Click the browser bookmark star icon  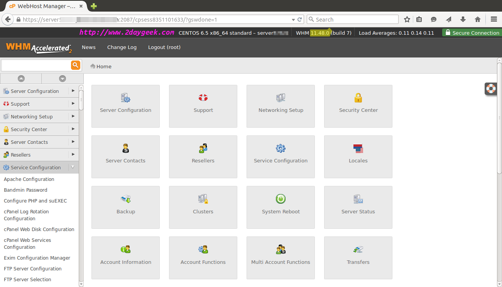pos(407,20)
